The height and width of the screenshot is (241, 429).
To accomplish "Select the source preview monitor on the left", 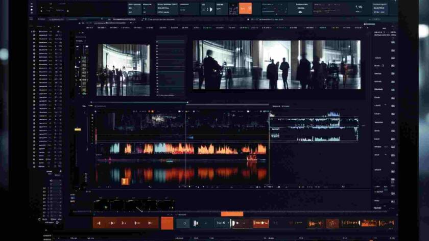I will tap(123, 70).
